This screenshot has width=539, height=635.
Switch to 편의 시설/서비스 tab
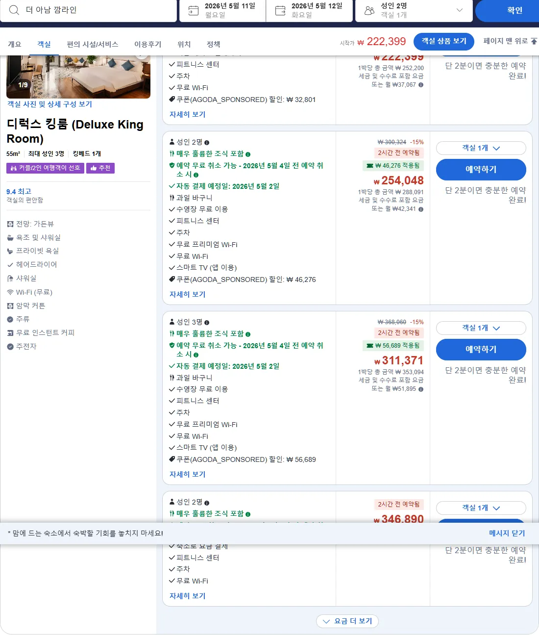click(93, 44)
